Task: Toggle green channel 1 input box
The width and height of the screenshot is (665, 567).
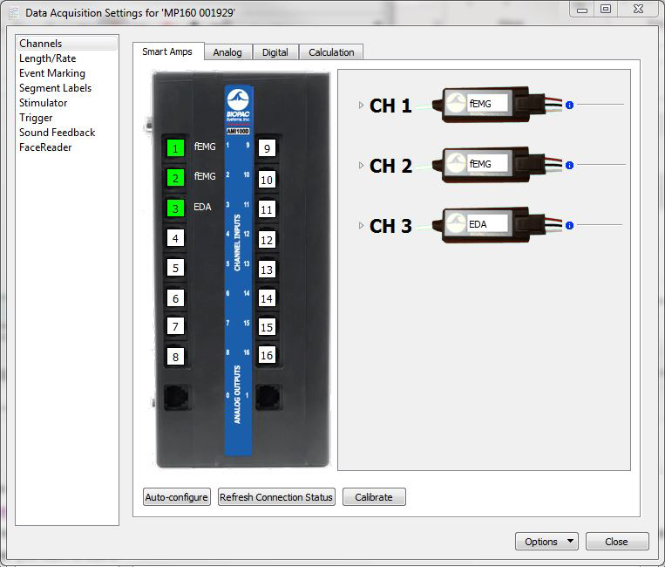Action: 175,148
